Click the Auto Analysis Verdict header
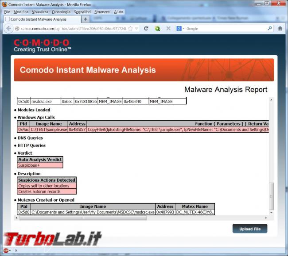Viewport: 288px width, 256px height. click(40, 160)
